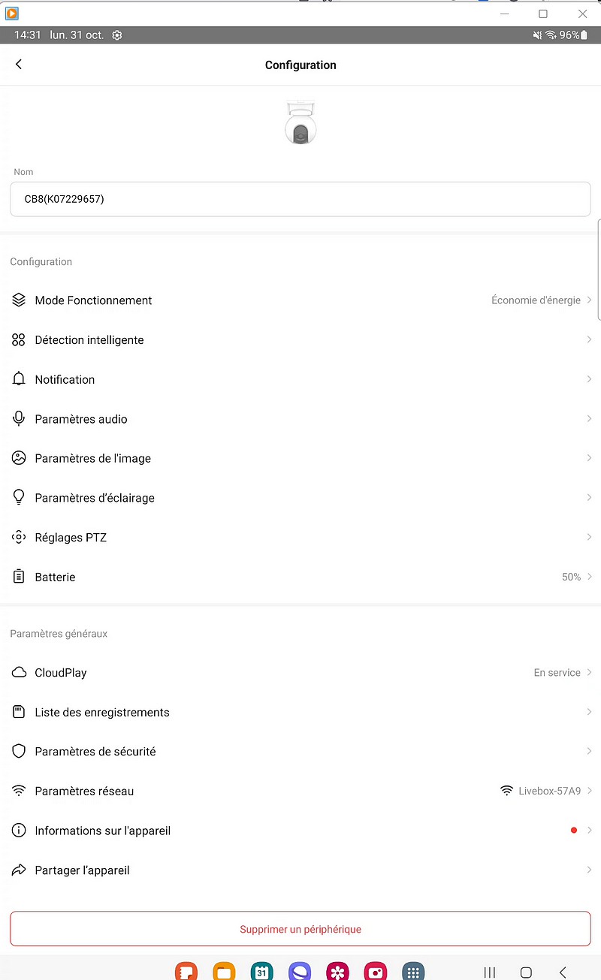The image size is (601, 980).
Task: Click the lightbulb icon for Paramètres d'éclairage
Action: pyautogui.click(x=19, y=498)
